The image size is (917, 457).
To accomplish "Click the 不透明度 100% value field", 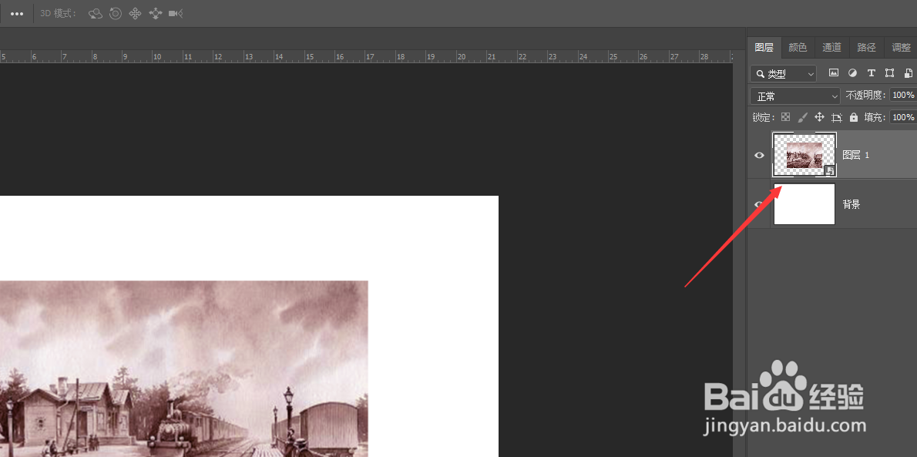I will click(904, 95).
